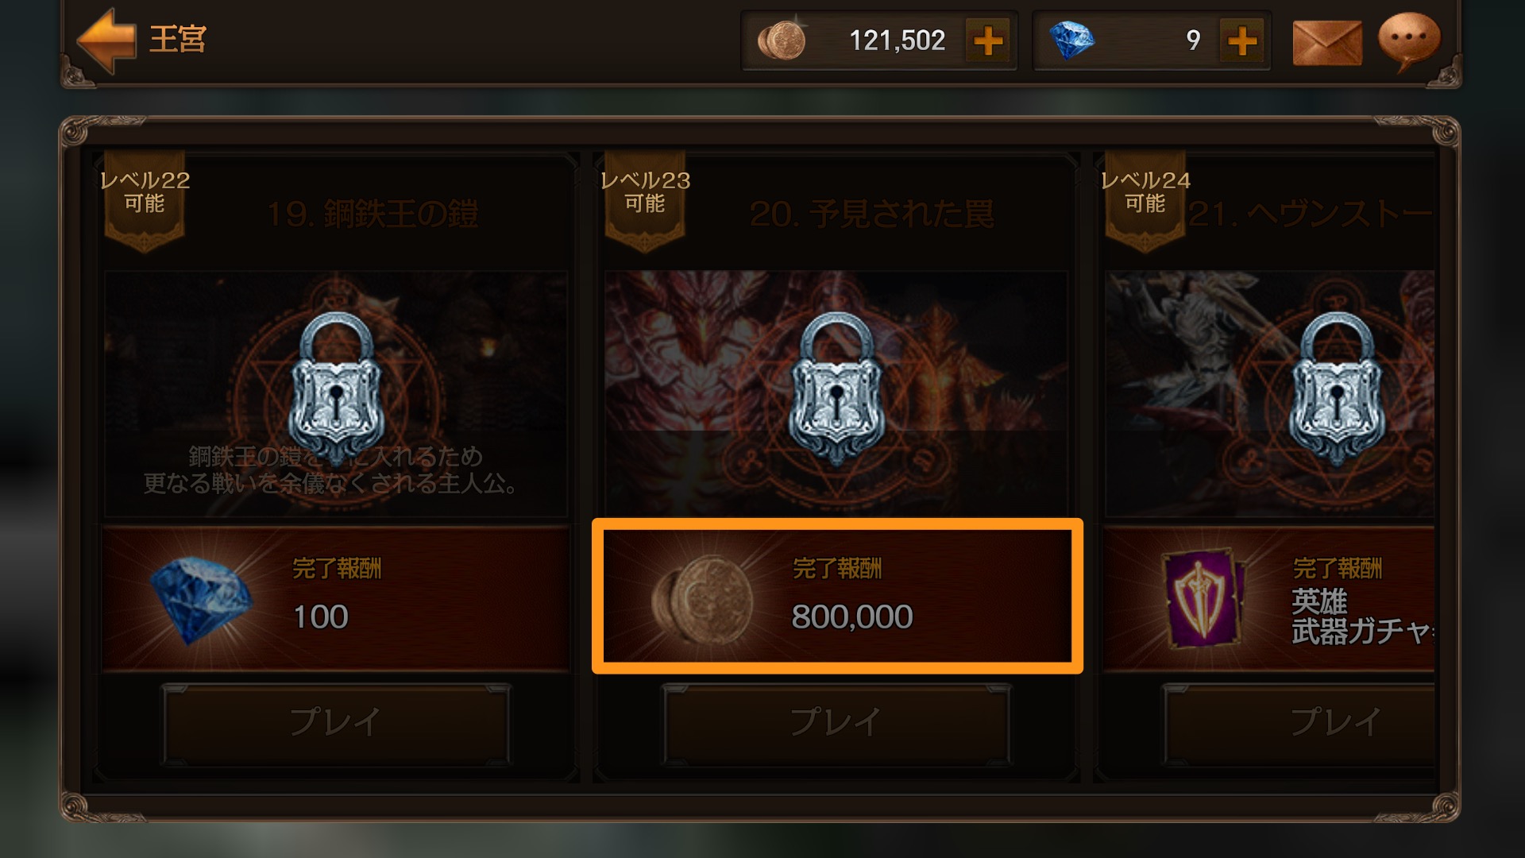The image size is (1525, 858).
Task: Open the mail envelope icon
Action: (x=1327, y=42)
